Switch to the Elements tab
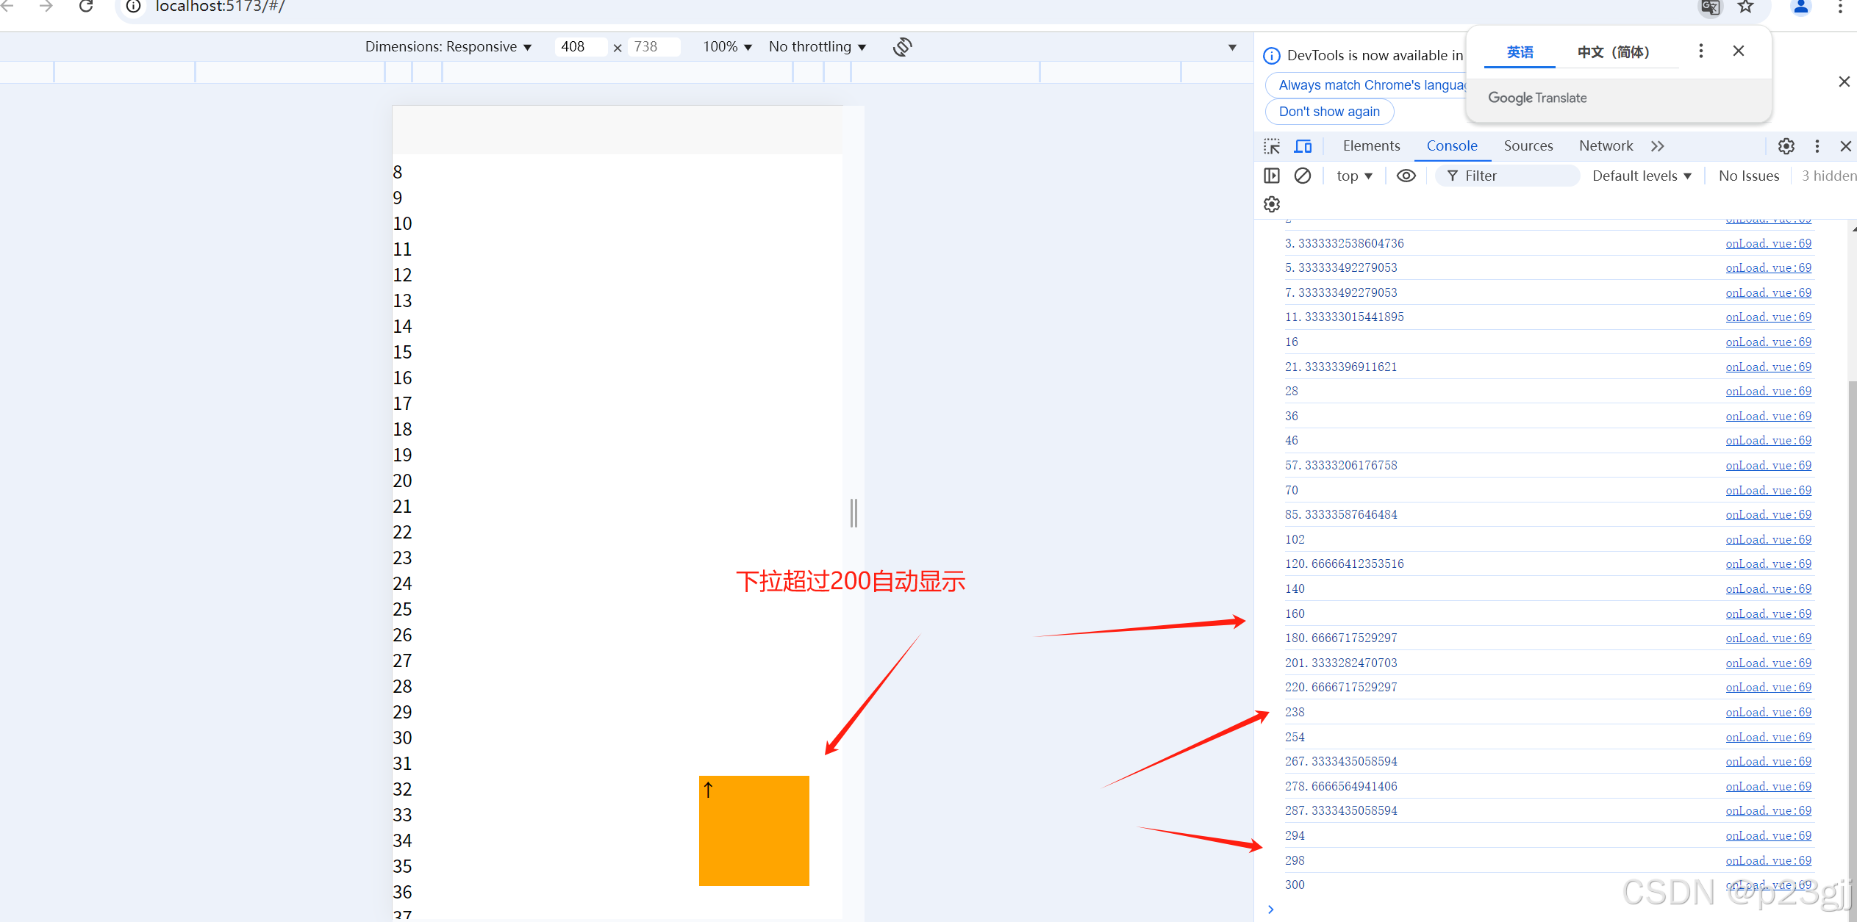 click(1371, 146)
